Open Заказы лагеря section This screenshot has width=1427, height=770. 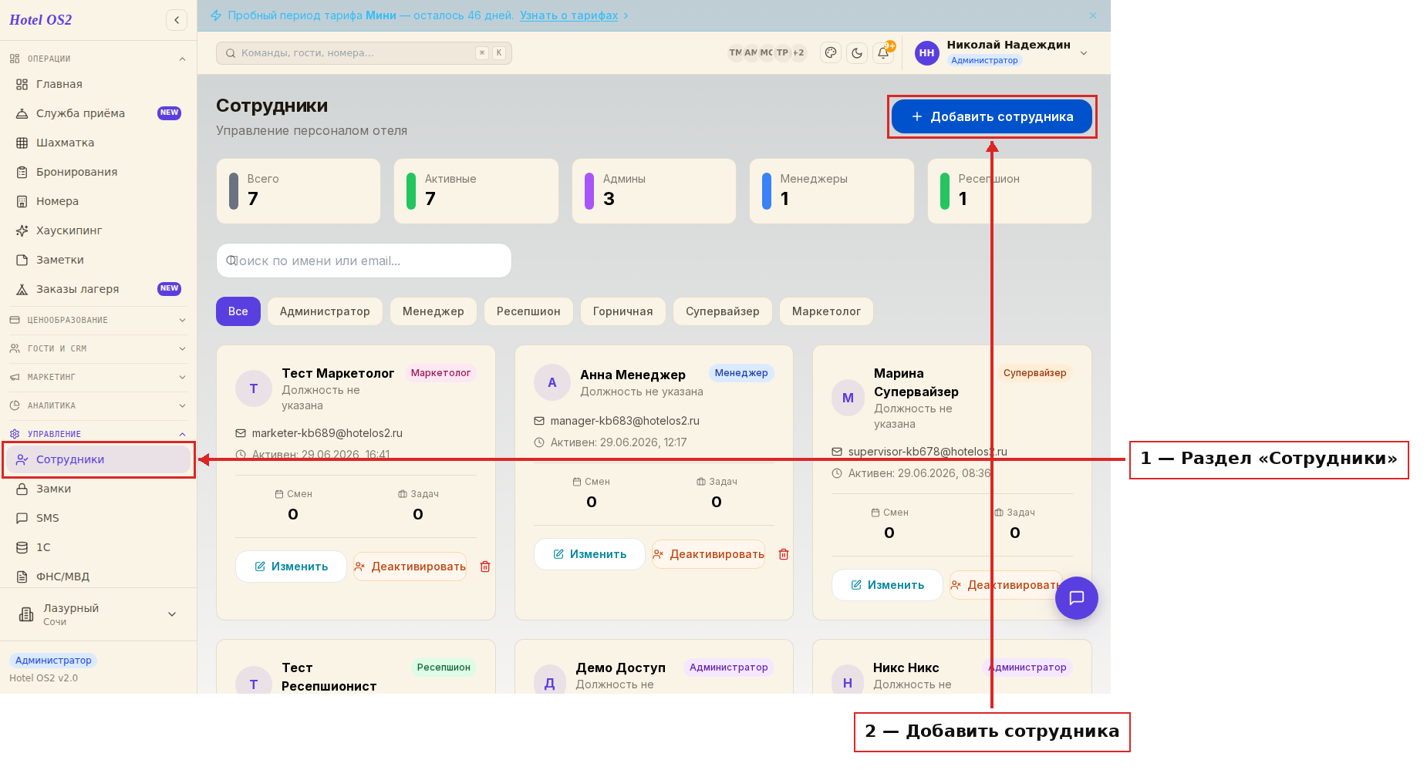99,289
